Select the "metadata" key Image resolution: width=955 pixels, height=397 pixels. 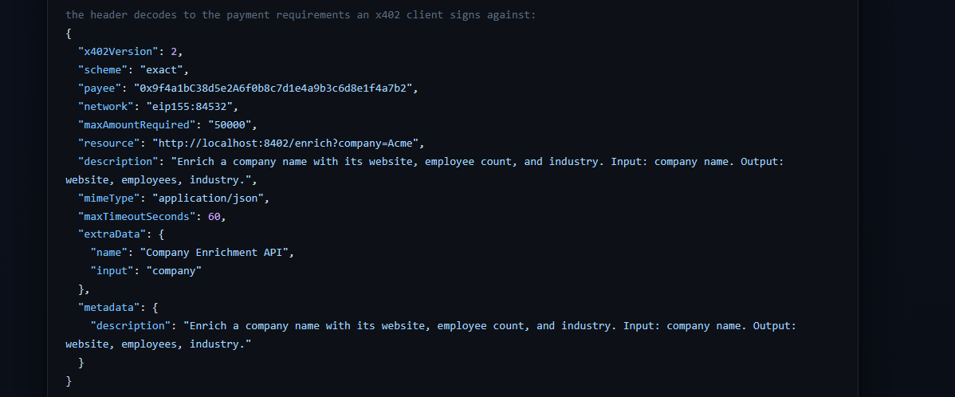click(109, 307)
